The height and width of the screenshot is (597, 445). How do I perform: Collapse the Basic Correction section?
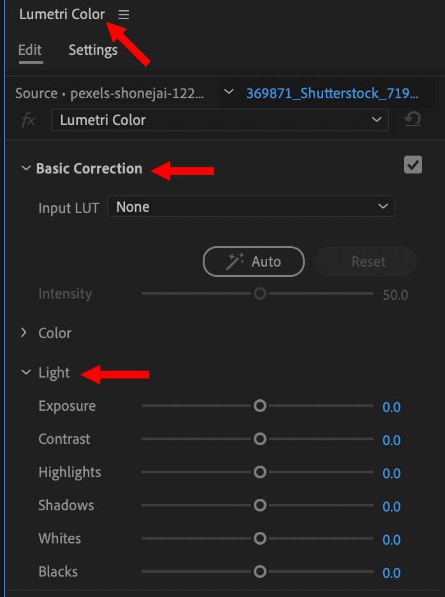(26, 168)
